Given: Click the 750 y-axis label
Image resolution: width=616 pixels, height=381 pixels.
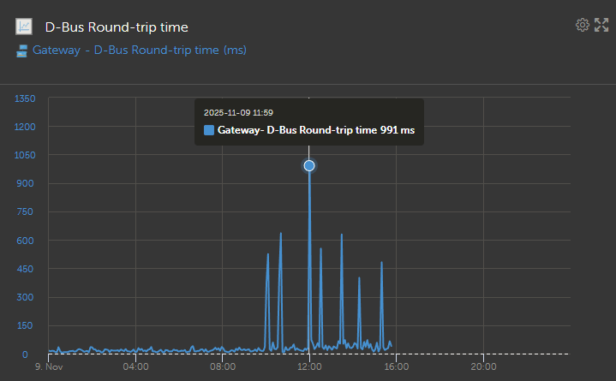Looking at the screenshot, I should coord(28,212).
